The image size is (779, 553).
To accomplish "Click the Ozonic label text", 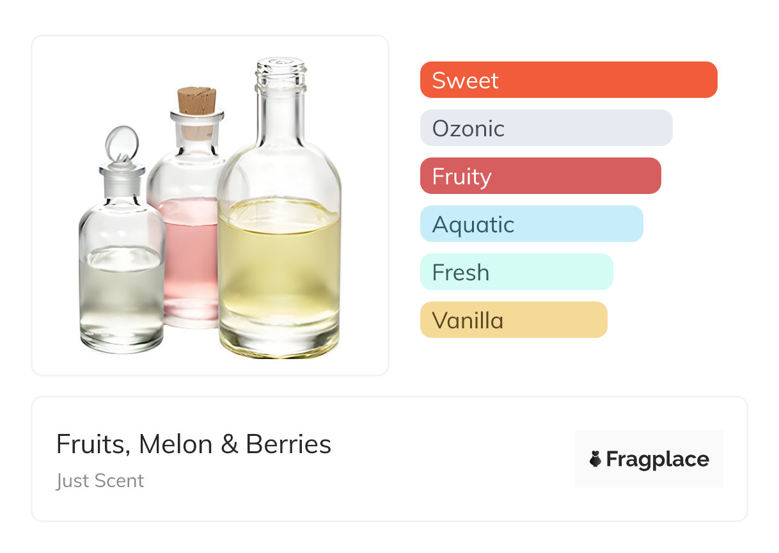I will tap(468, 129).
